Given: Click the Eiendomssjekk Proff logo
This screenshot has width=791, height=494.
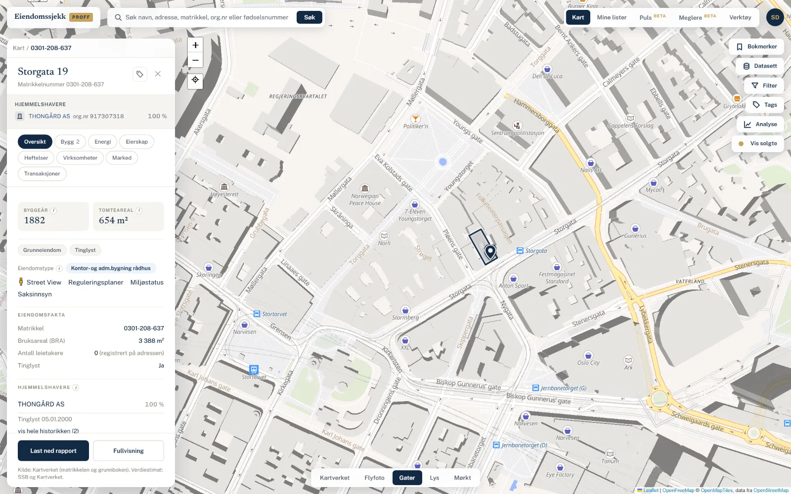Looking at the screenshot, I should (53, 17).
